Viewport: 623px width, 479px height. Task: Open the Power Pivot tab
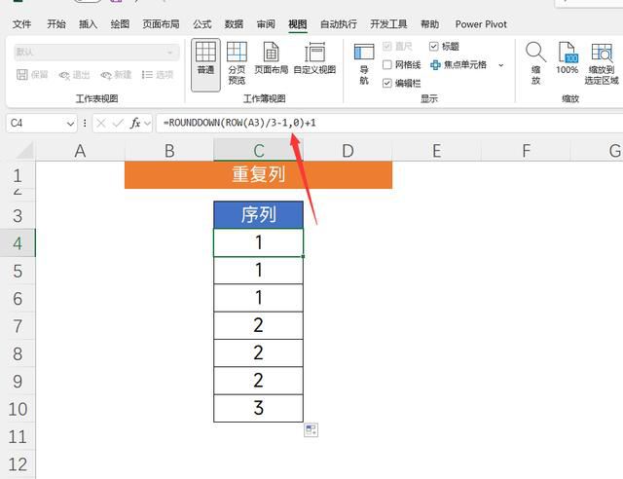481,24
